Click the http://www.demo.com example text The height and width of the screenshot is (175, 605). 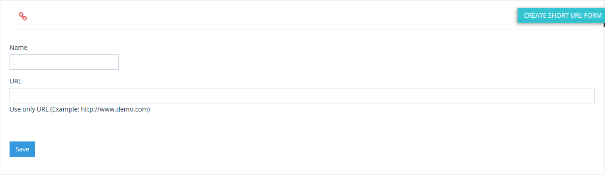(x=114, y=109)
